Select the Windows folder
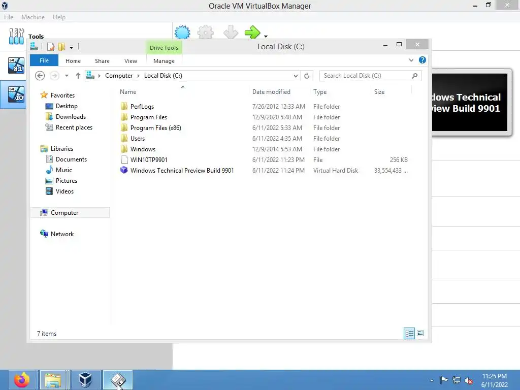Image resolution: width=520 pixels, height=390 pixels. click(x=143, y=149)
